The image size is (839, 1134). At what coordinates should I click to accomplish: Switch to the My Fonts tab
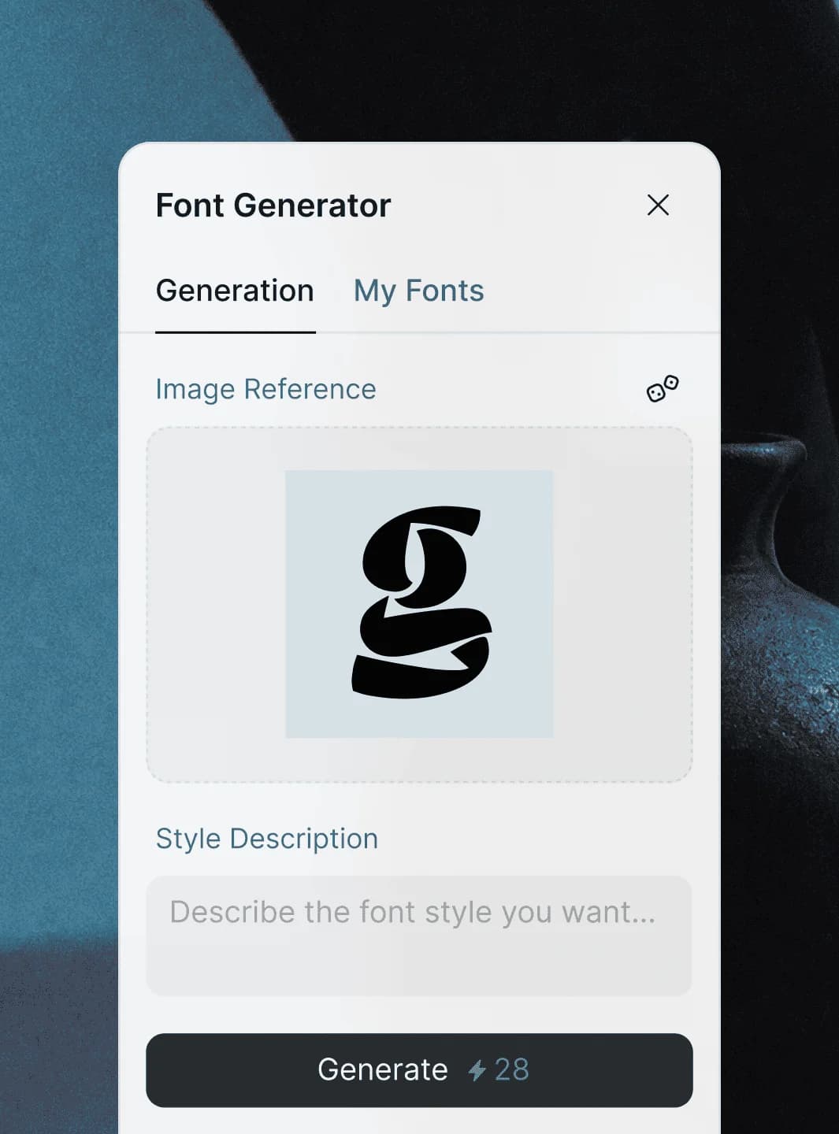tap(418, 291)
